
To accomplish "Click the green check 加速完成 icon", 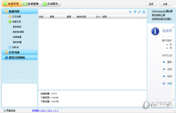I will click(10, 21).
